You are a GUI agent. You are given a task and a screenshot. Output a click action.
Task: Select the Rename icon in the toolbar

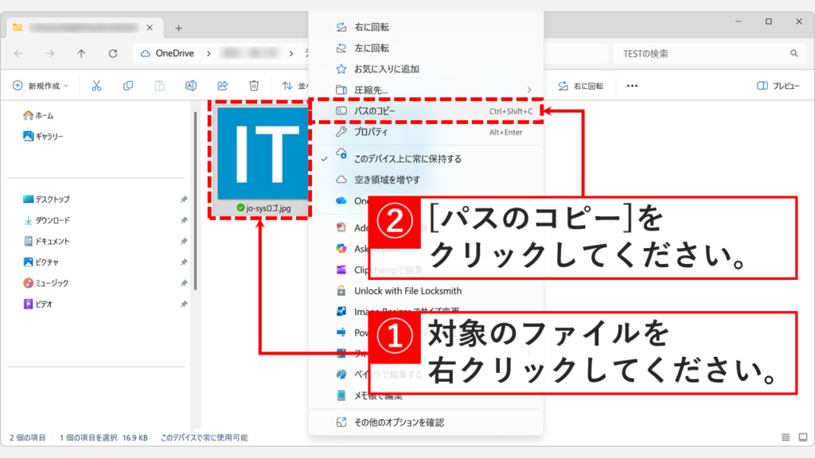(191, 85)
